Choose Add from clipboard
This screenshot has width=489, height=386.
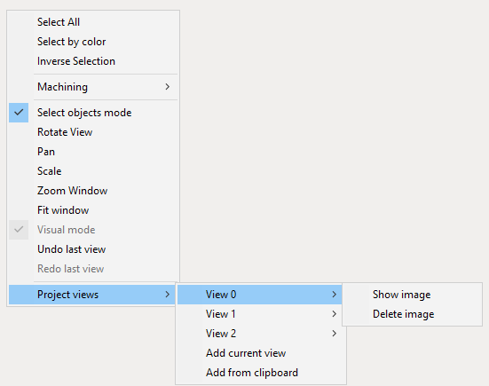click(x=261, y=373)
